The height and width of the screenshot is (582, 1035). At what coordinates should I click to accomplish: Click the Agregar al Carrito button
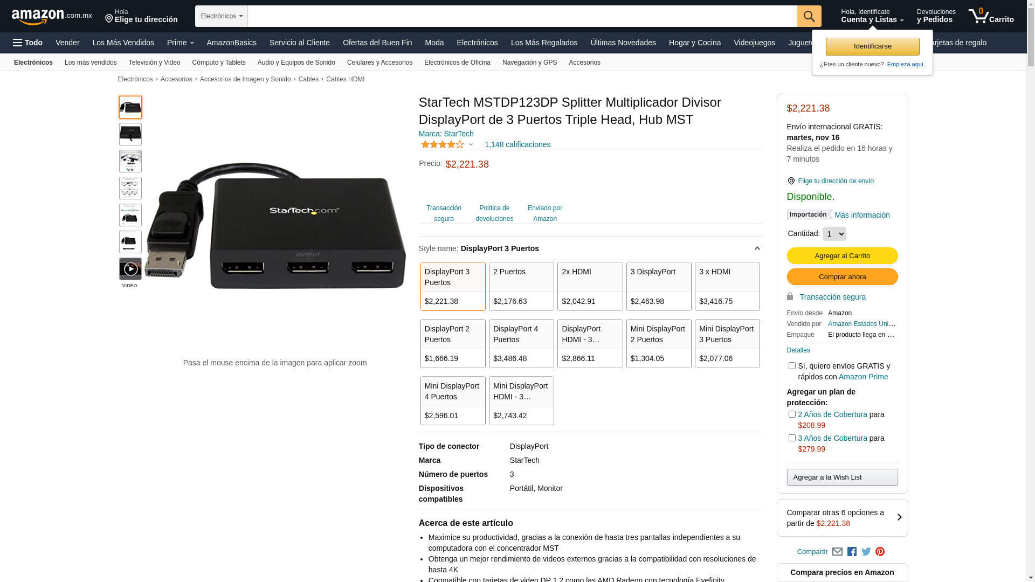(x=842, y=255)
